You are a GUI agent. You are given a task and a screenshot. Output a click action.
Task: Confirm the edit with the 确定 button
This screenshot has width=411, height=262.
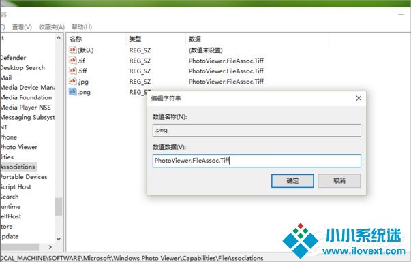pyautogui.click(x=292, y=181)
